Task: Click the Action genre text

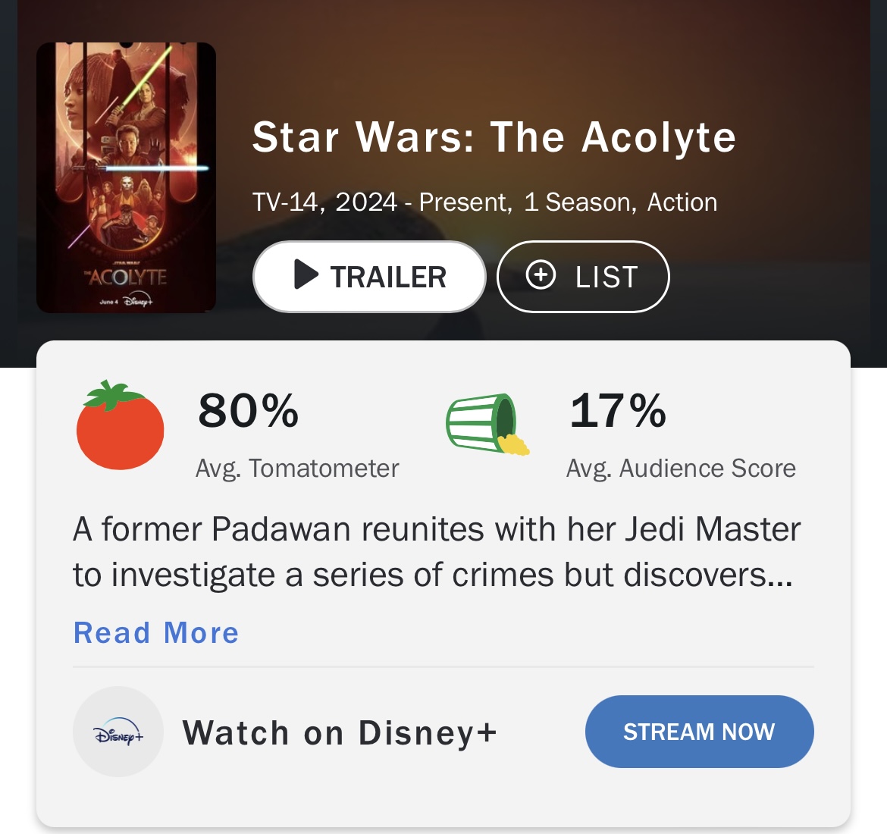Action: pos(682,202)
